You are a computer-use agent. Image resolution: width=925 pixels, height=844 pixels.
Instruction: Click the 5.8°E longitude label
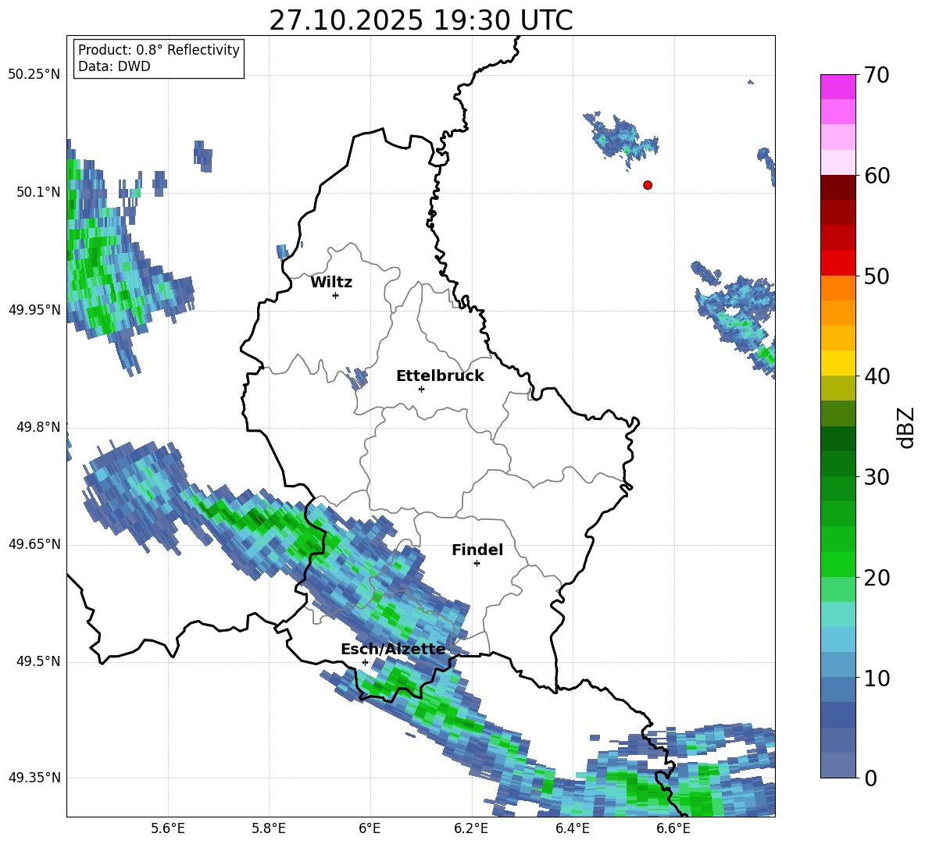(x=269, y=828)
